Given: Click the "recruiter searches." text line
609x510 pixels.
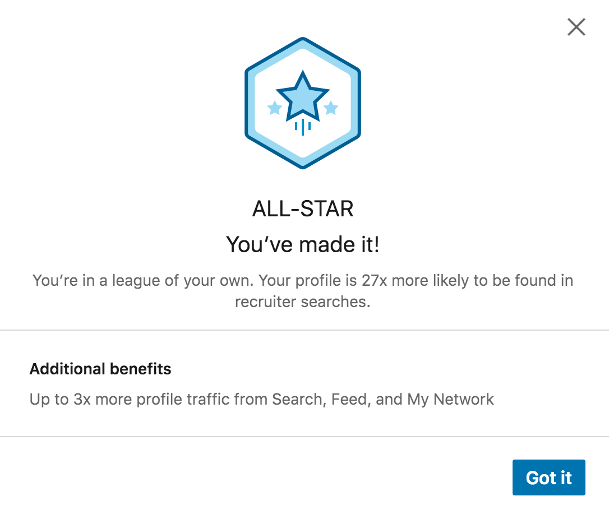Looking at the screenshot, I should click(303, 302).
